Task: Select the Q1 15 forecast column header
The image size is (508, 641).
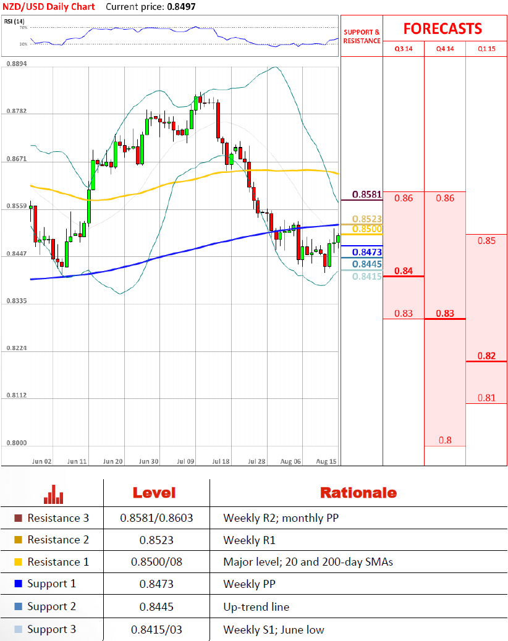Action: tap(486, 49)
